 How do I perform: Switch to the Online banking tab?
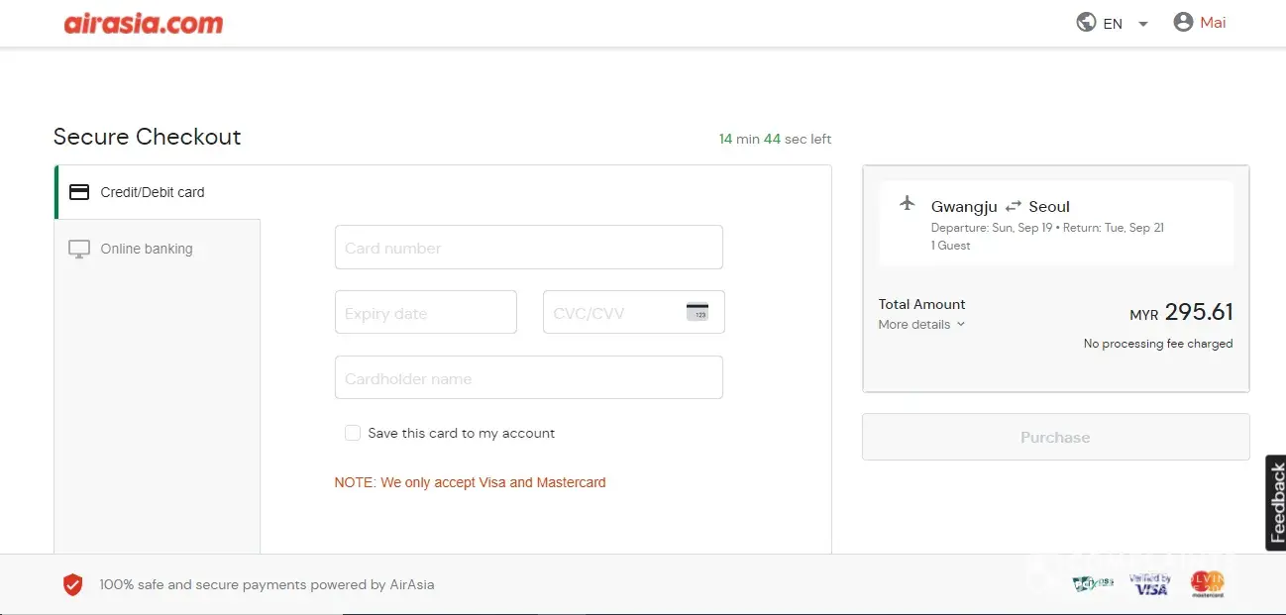pos(146,249)
